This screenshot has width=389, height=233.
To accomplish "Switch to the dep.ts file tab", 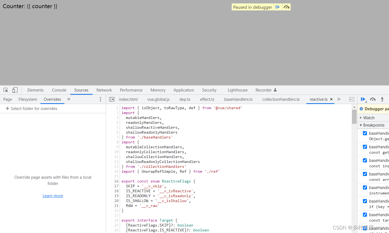I will coord(185,99).
